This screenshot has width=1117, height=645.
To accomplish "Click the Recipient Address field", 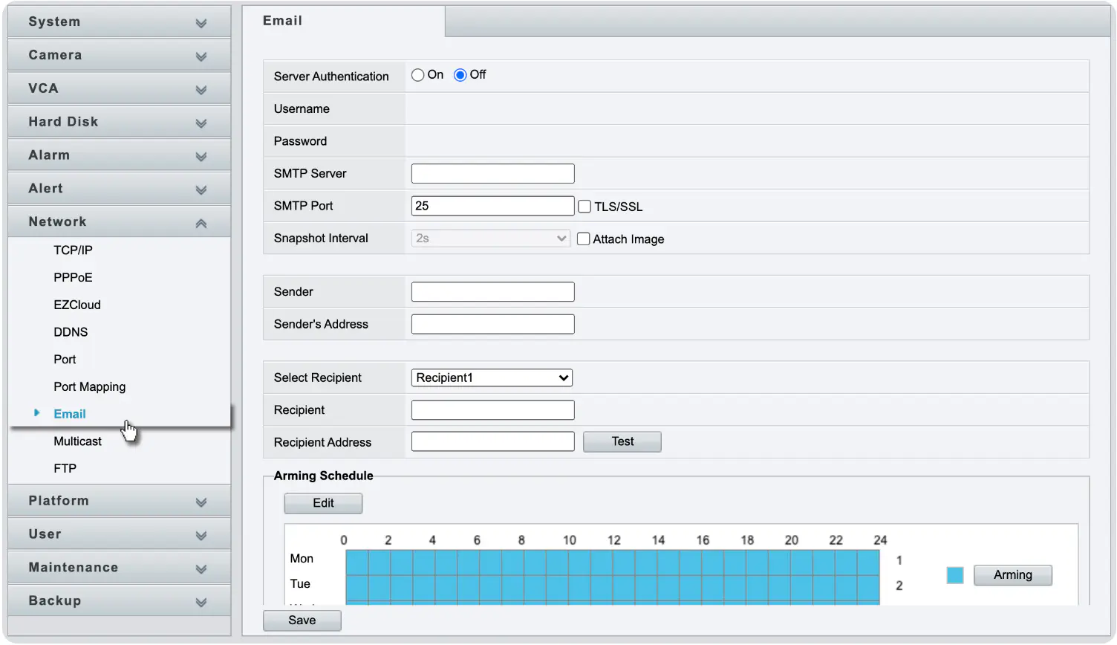I will [x=492, y=441].
